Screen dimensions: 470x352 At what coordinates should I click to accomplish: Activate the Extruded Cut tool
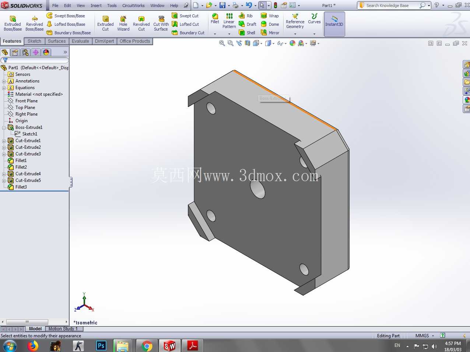(x=105, y=24)
